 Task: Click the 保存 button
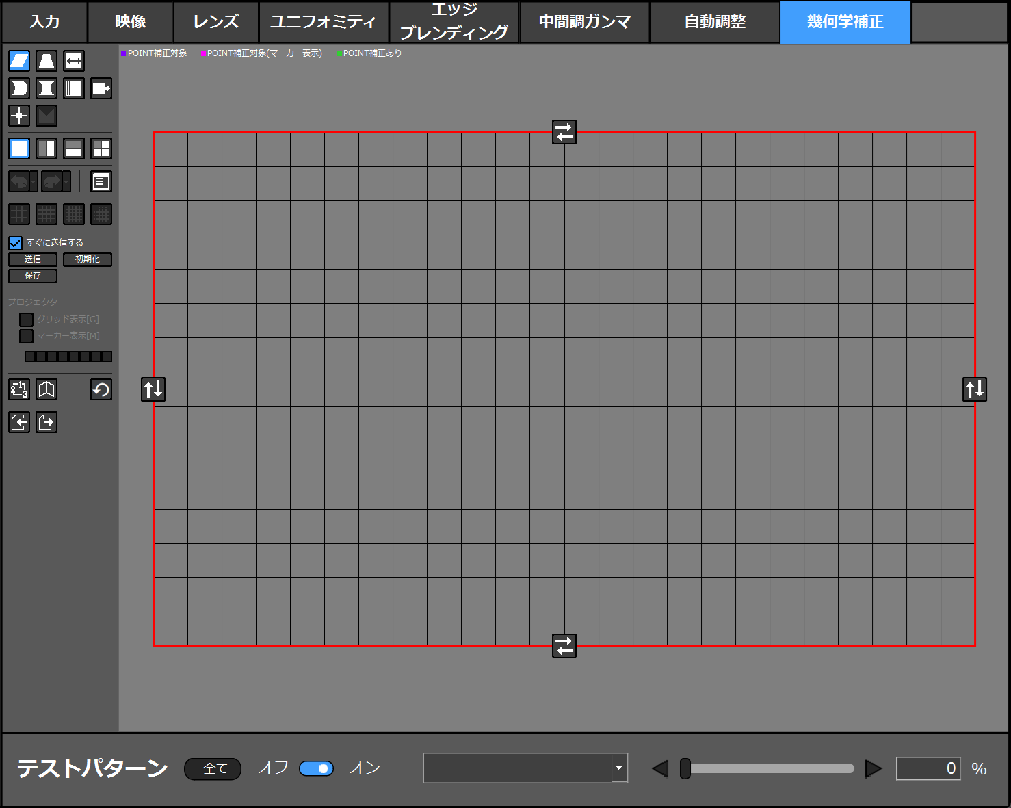[33, 276]
